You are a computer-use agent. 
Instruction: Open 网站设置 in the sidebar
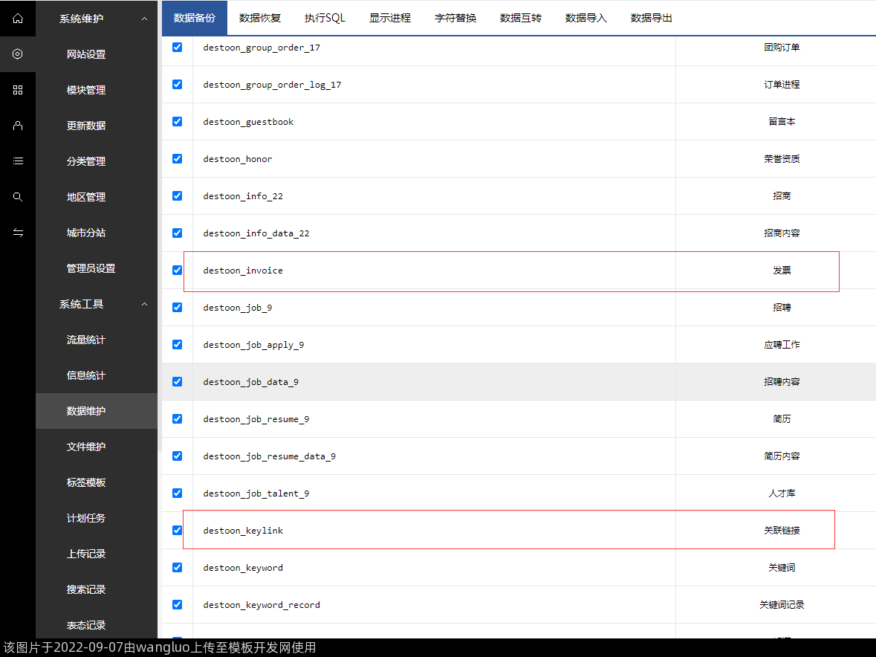click(86, 54)
